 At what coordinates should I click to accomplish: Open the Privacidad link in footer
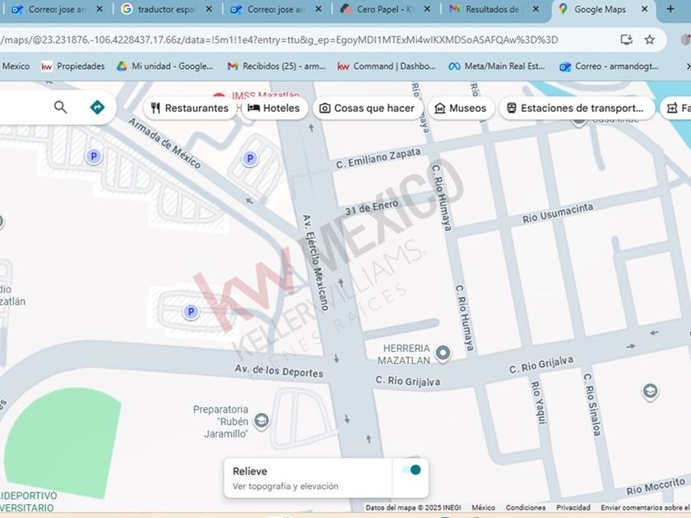click(x=573, y=508)
